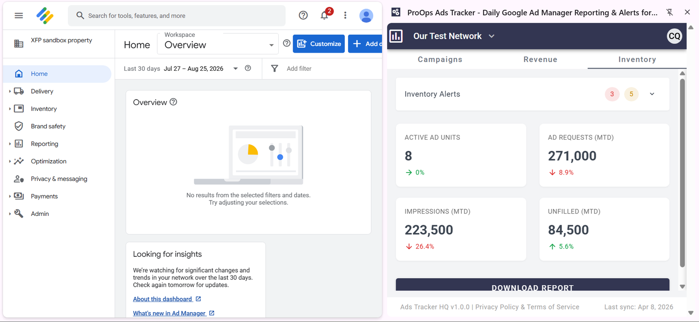Click the ProOps Ads Tracker extension icon
The height and width of the screenshot is (322, 699).
coord(396,13)
